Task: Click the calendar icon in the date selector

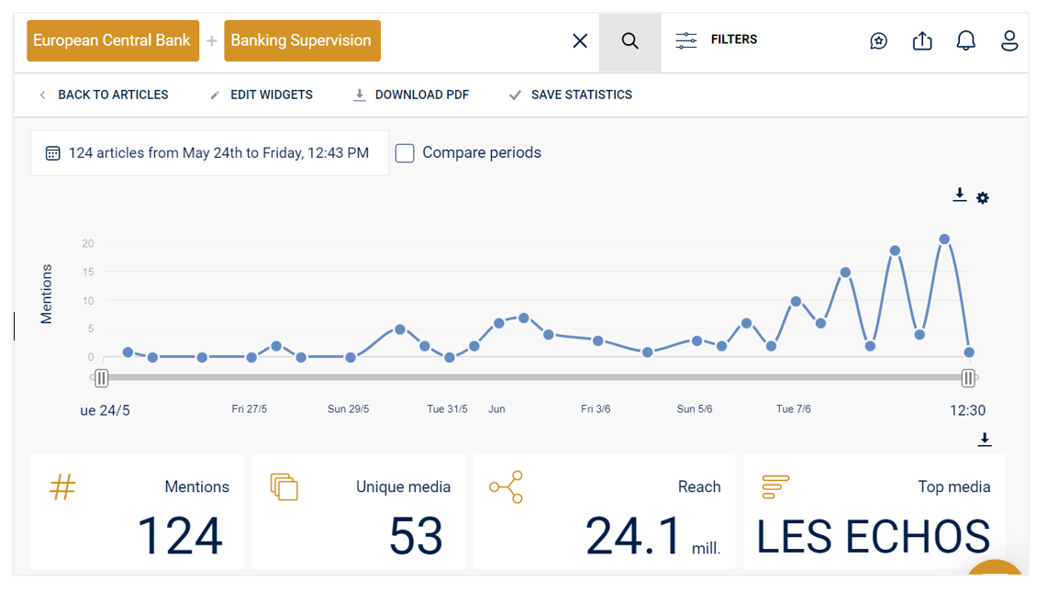Action: pos(52,153)
